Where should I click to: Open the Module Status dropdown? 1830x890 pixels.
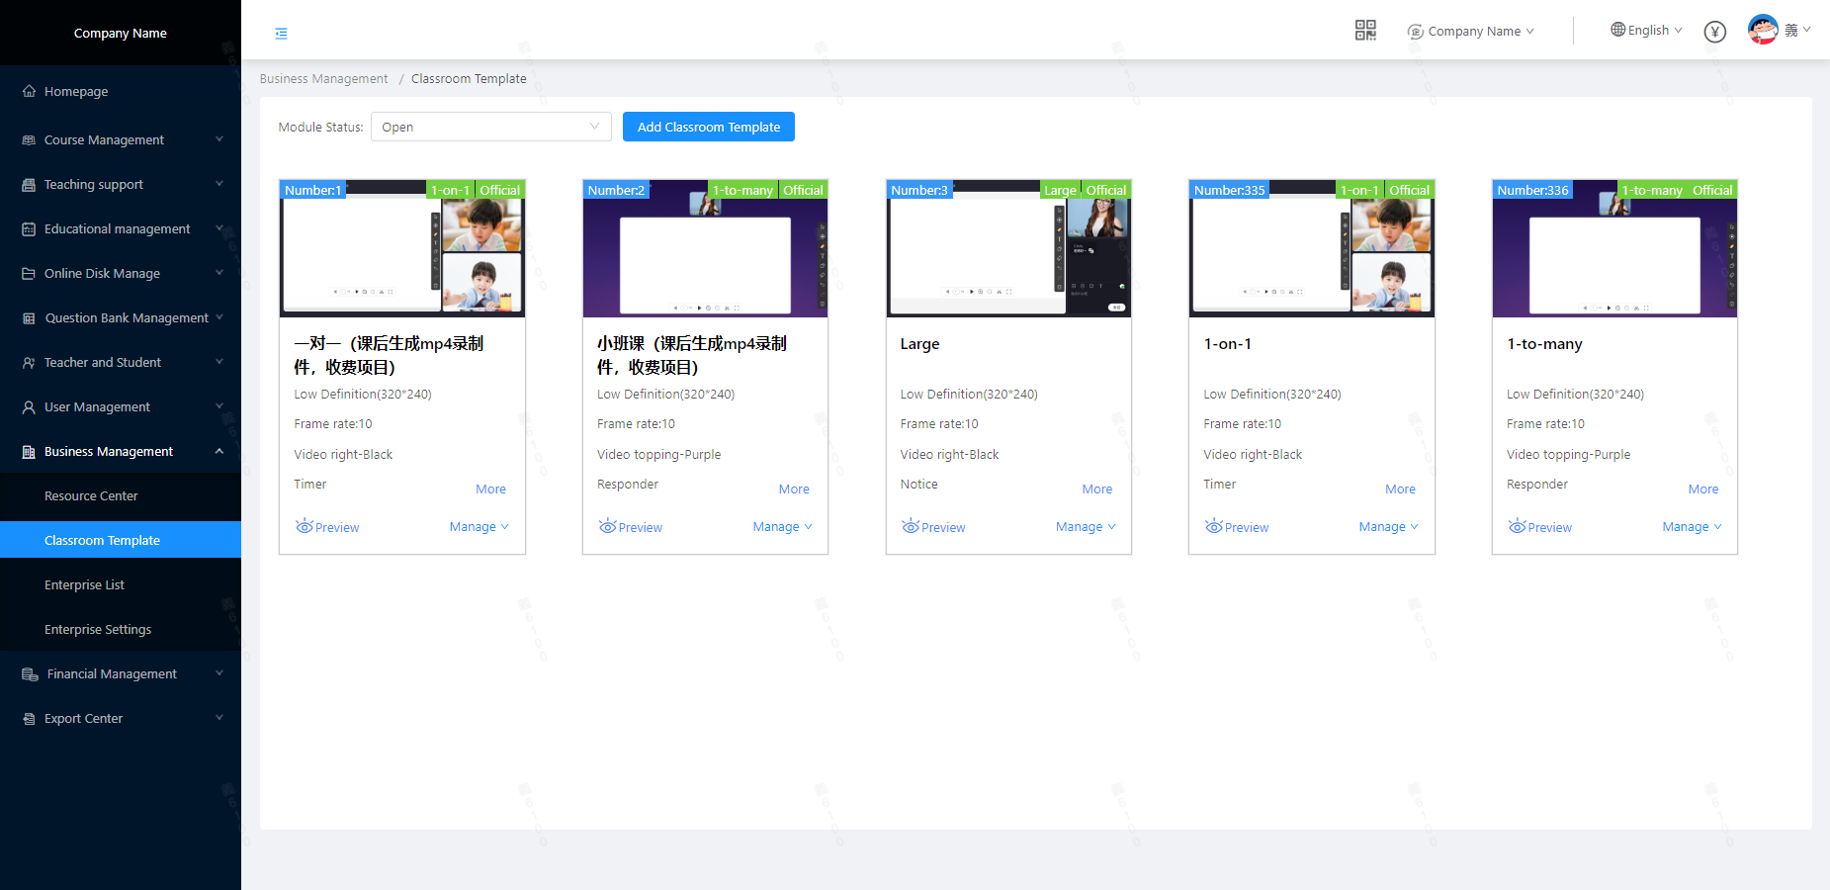[490, 127]
